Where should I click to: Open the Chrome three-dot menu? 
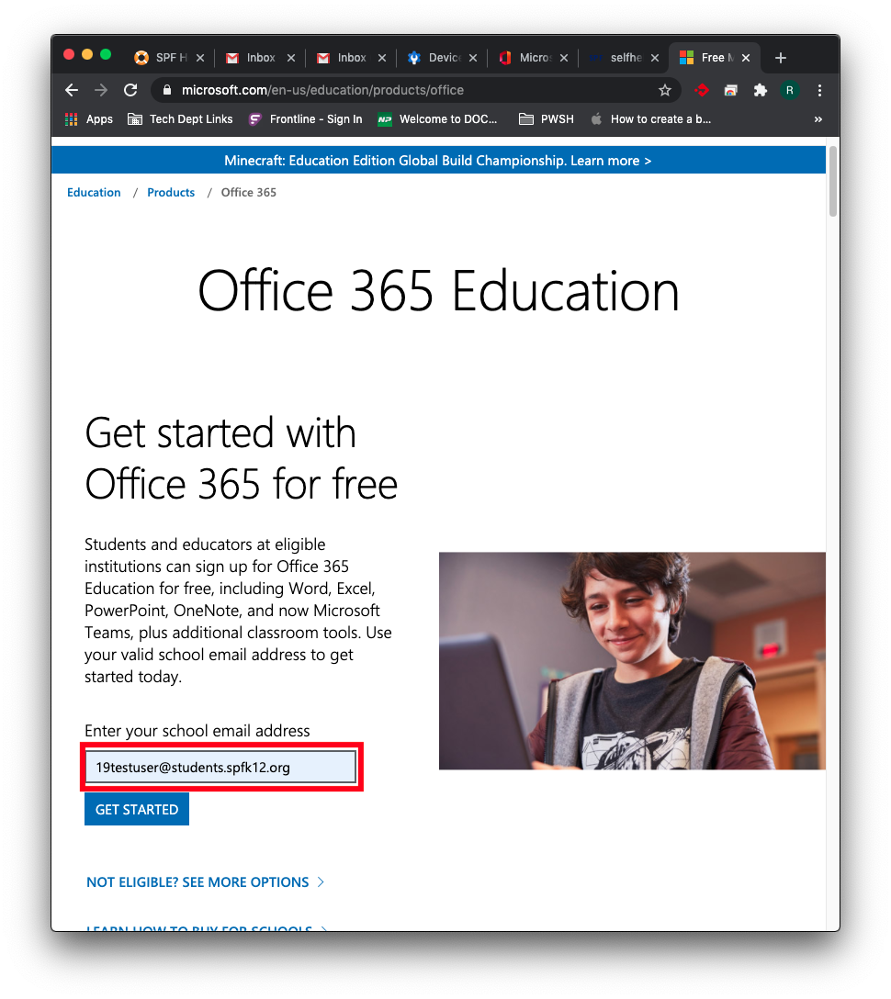point(819,90)
